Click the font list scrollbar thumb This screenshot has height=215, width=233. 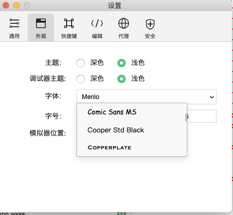coord(186,118)
